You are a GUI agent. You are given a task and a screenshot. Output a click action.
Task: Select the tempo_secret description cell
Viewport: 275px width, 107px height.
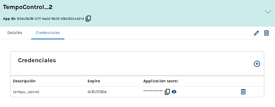26,92
